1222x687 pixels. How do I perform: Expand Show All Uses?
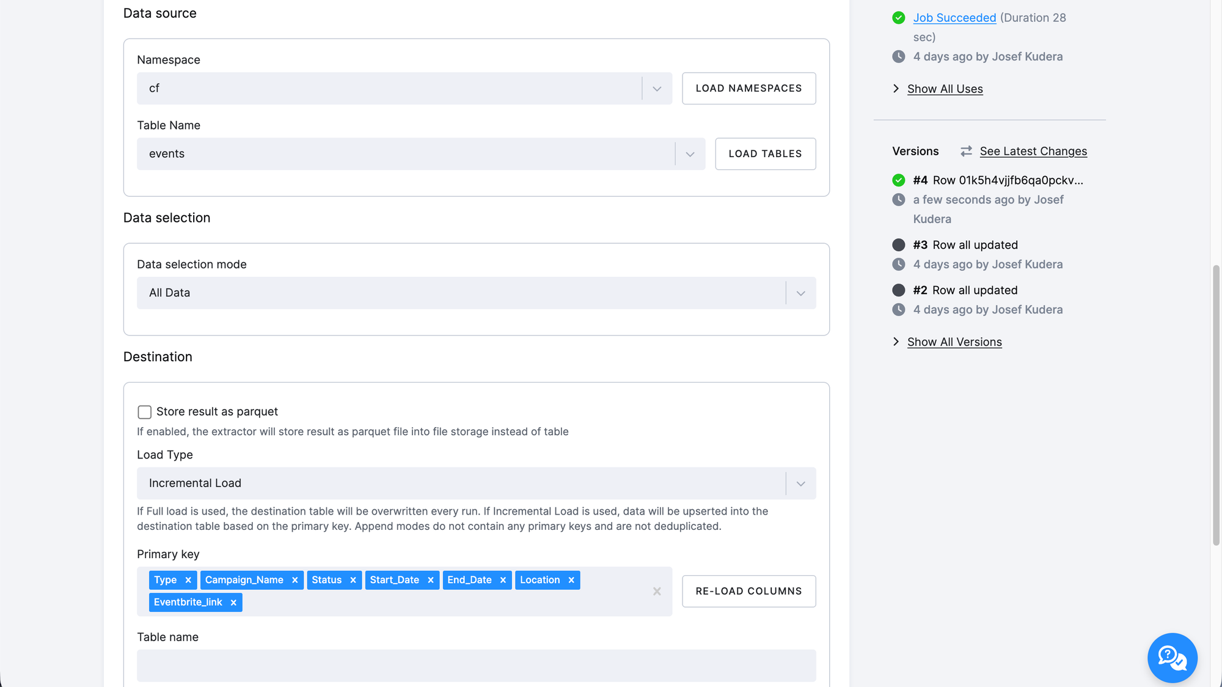point(945,89)
